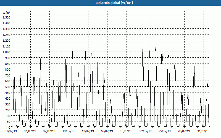Click the 1.040 y-axis value
This screenshot has width=221, height=138.
[6, 52]
